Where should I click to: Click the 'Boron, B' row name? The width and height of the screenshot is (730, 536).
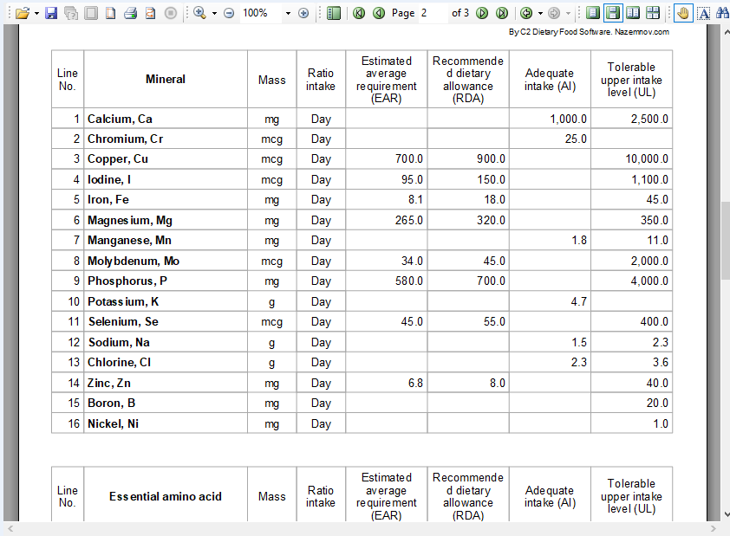click(111, 403)
